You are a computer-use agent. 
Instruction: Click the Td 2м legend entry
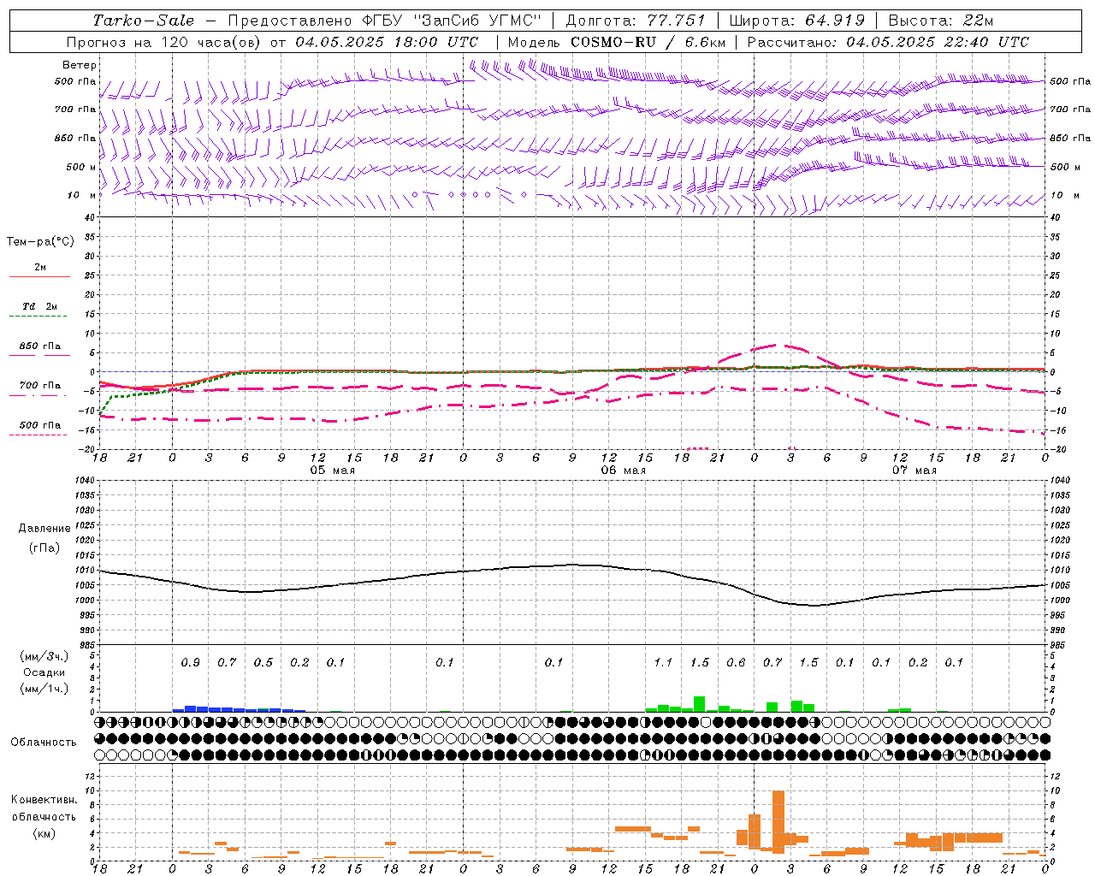point(39,306)
